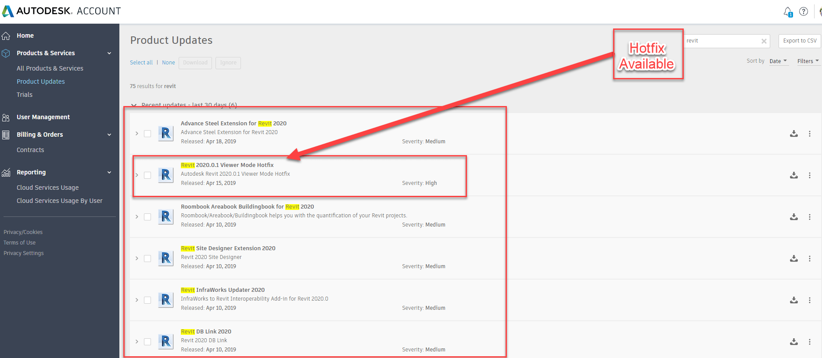Check the Viewer Mode Hotfix checkbox
The width and height of the screenshot is (822, 358).
tap(147, 175)
